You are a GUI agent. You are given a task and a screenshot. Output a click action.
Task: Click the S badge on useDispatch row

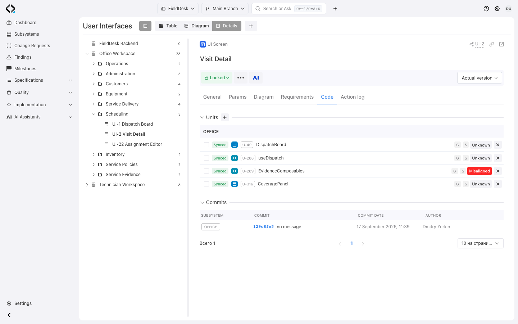click(466, 158)
